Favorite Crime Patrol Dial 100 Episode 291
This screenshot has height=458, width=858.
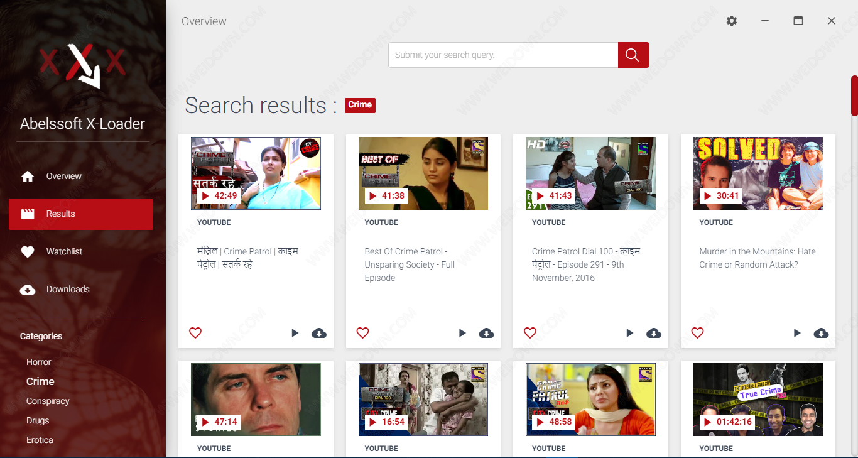(x=530, y=333)
